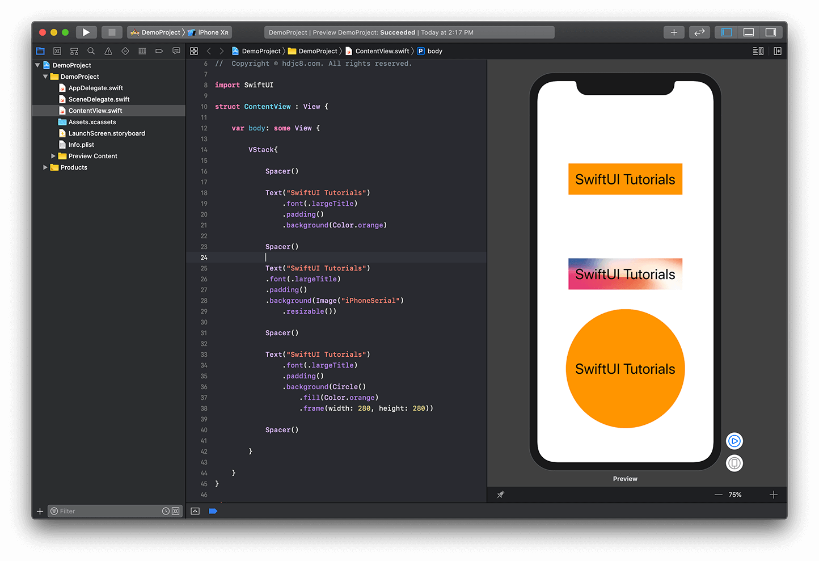Select orange SwiftUI Tutorials rectangle in preview

tap(625, 179)
